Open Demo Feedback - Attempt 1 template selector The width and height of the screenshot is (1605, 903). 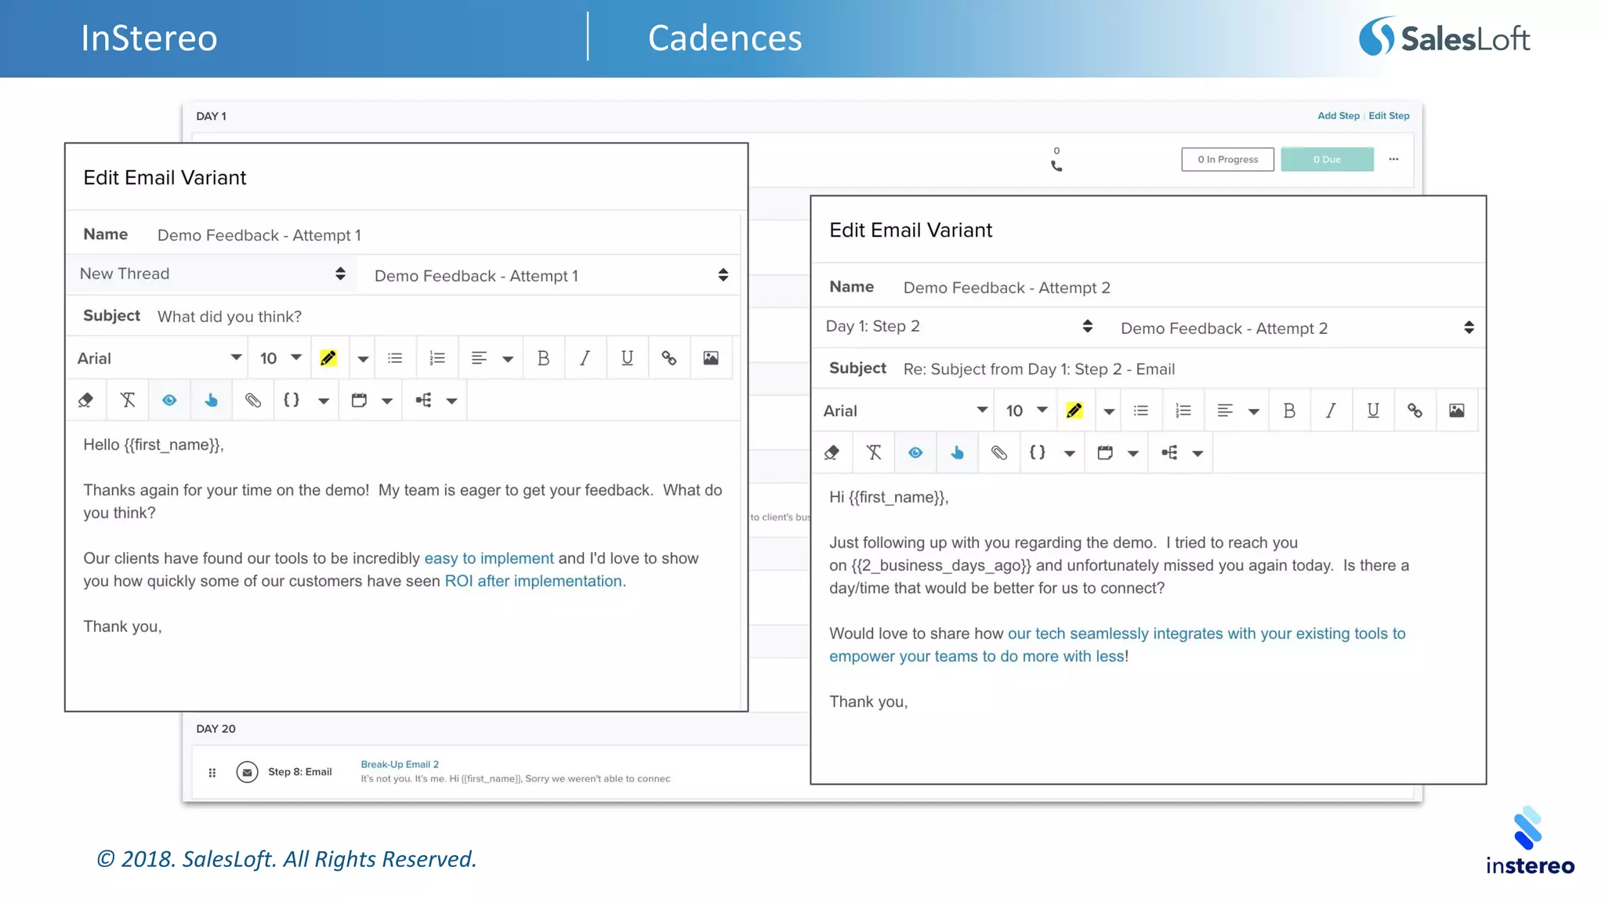tap(552, 276)
